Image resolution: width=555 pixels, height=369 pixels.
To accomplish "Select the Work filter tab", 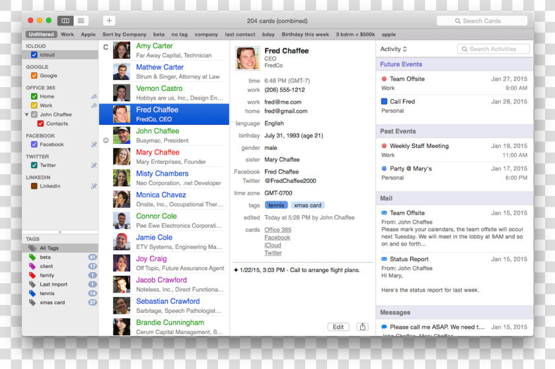I will [x=67, y=34].
